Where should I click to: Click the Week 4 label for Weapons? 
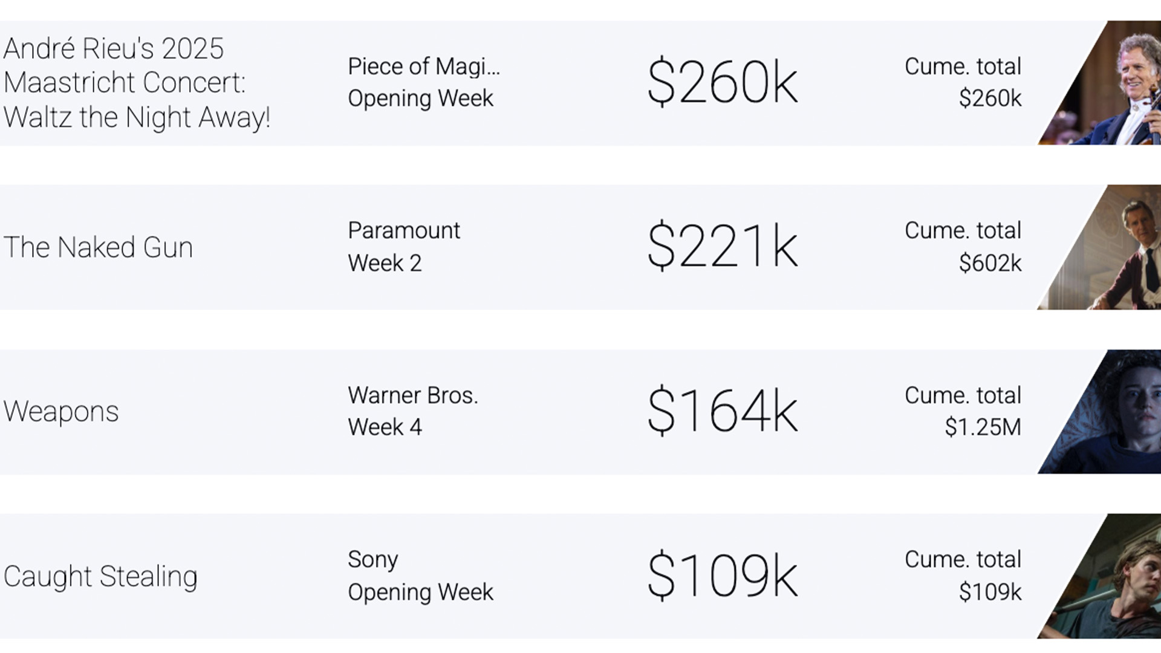pyautogui.click(x=385, y=427)
